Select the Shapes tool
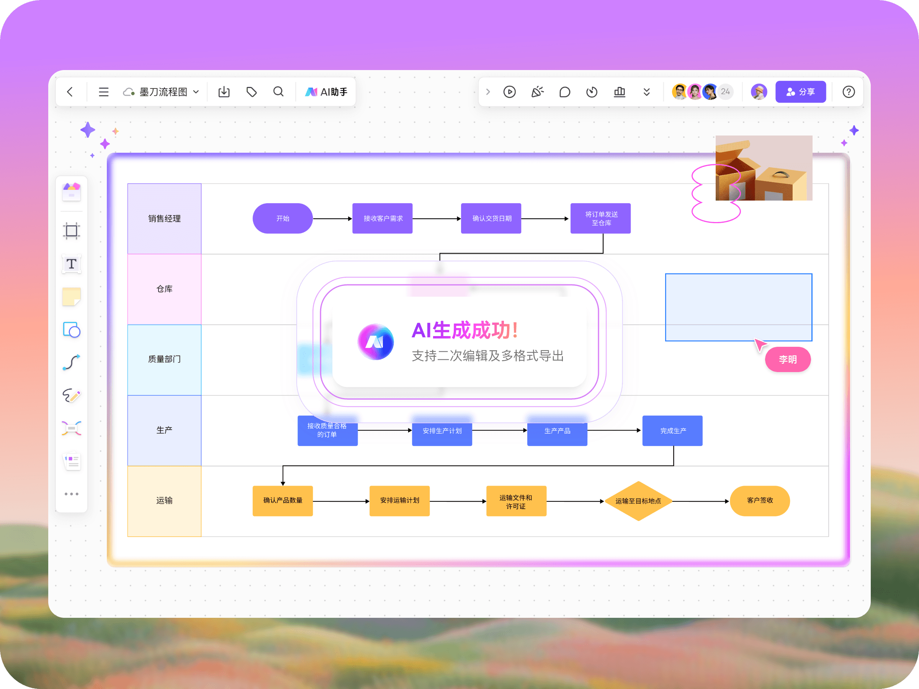The width and height of the screenshot is (919, 689). click(x=72, y=330)
